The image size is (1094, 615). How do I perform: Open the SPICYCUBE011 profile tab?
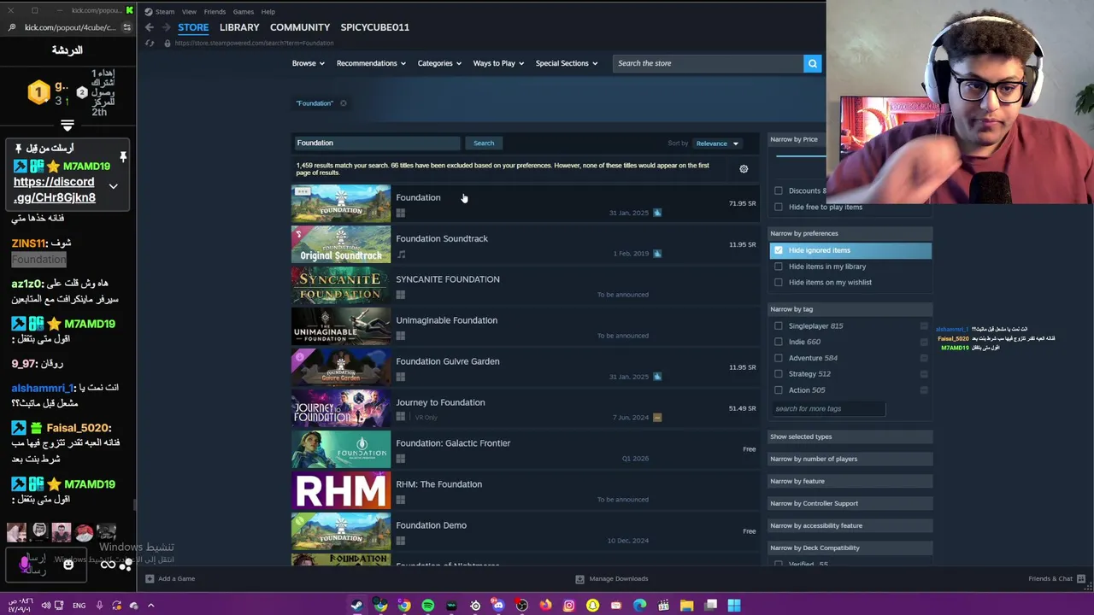pyautogui.click(x=374, y=27)
